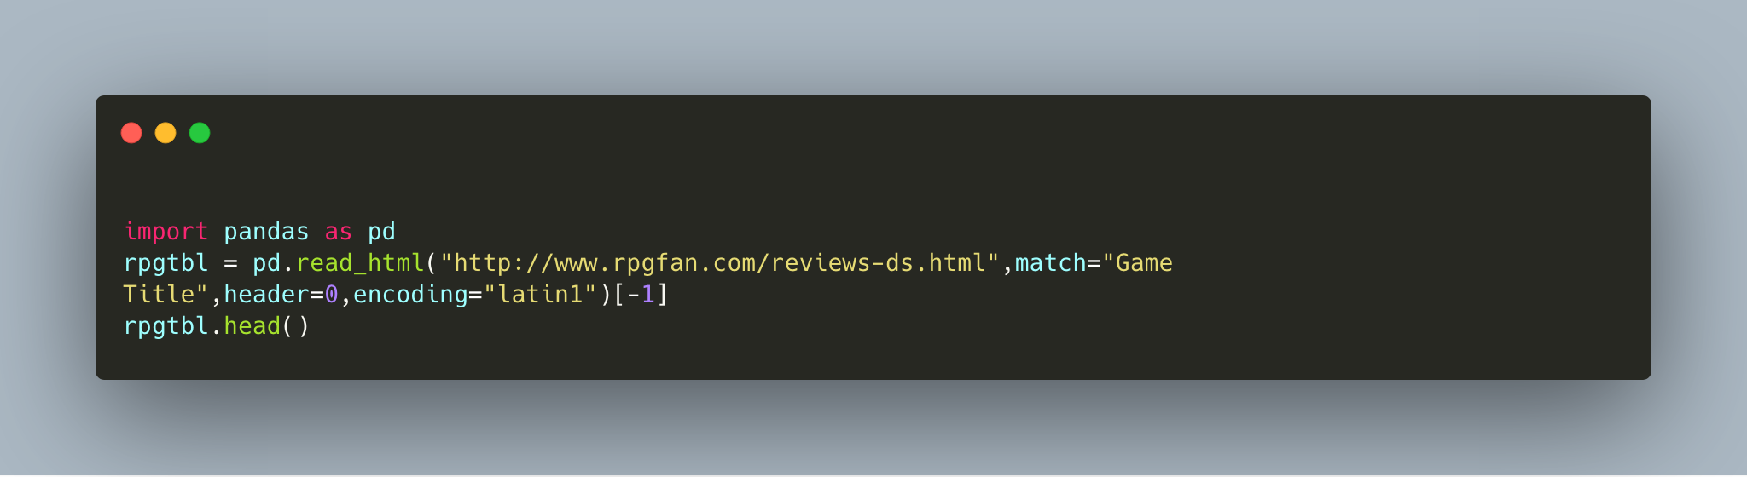
Task: Click the 'Title"' text on wrapped line
Action: click(166, 295)
